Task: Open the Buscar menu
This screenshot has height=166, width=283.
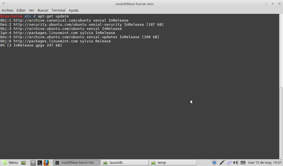Action: pos(43,10)
